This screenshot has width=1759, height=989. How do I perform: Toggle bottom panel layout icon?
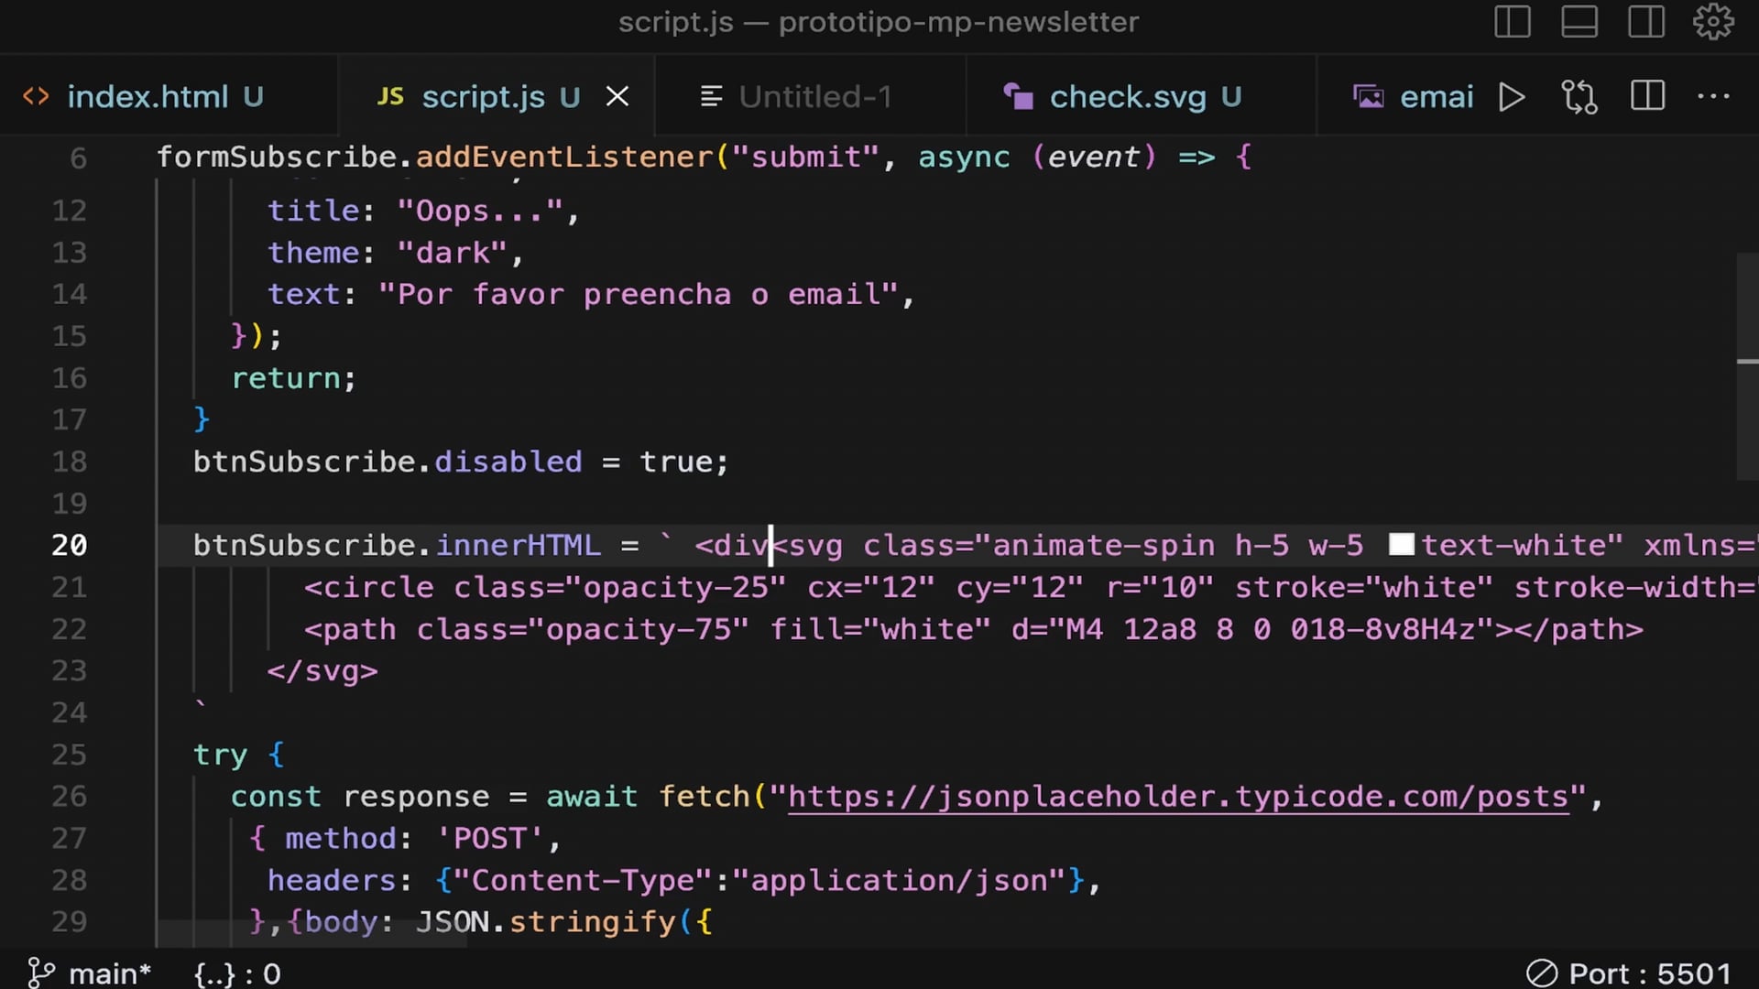coord(1579,22)
